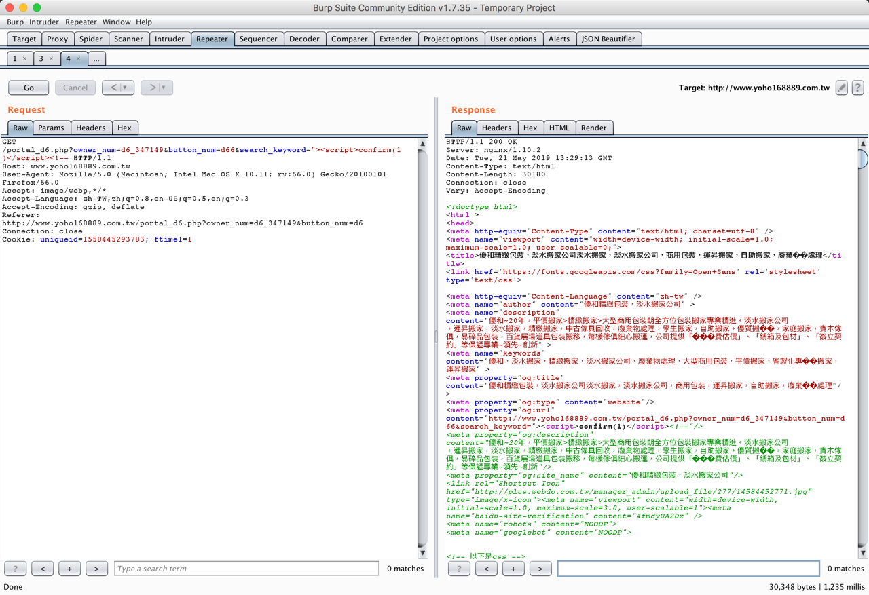This screenshot has height=595, width=869.
Task: Switch to the Decoder tab
Action: point(304,39)
